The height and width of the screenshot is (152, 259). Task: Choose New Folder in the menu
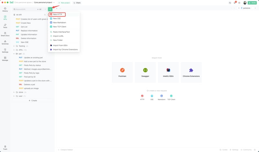tap(64, 40)
